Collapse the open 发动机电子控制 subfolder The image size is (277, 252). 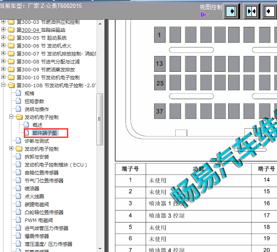(x=11, y=117)
